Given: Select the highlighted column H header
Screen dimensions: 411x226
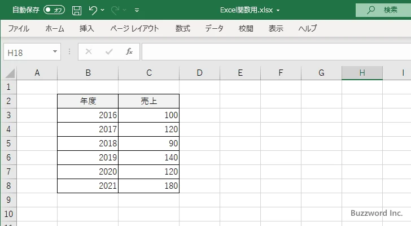Looking at the screenshot, I should point(362,73).
